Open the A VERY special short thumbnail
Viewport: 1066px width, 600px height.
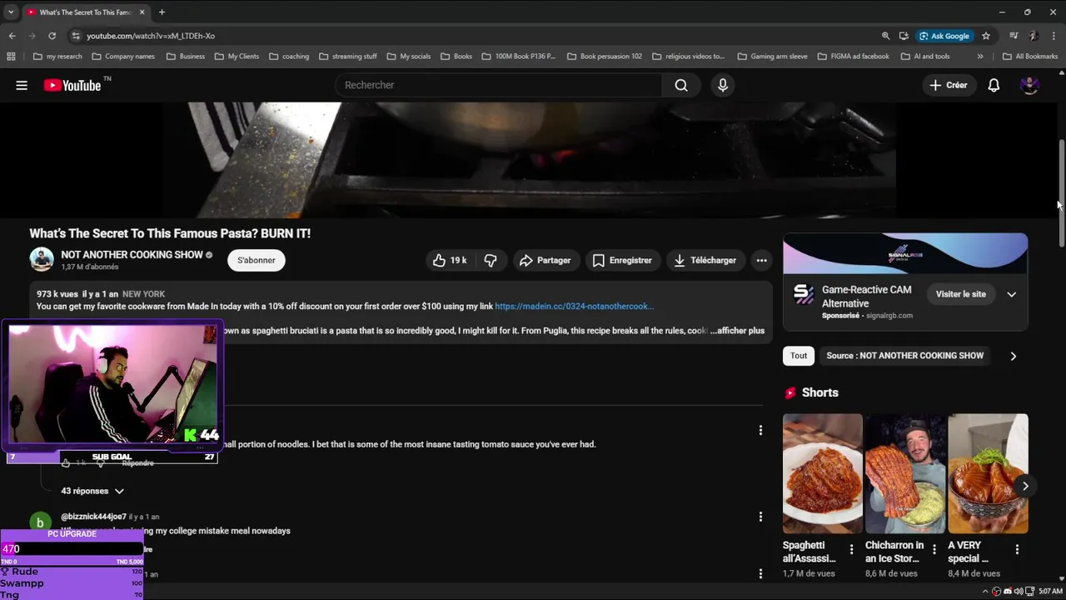point(988,473)
